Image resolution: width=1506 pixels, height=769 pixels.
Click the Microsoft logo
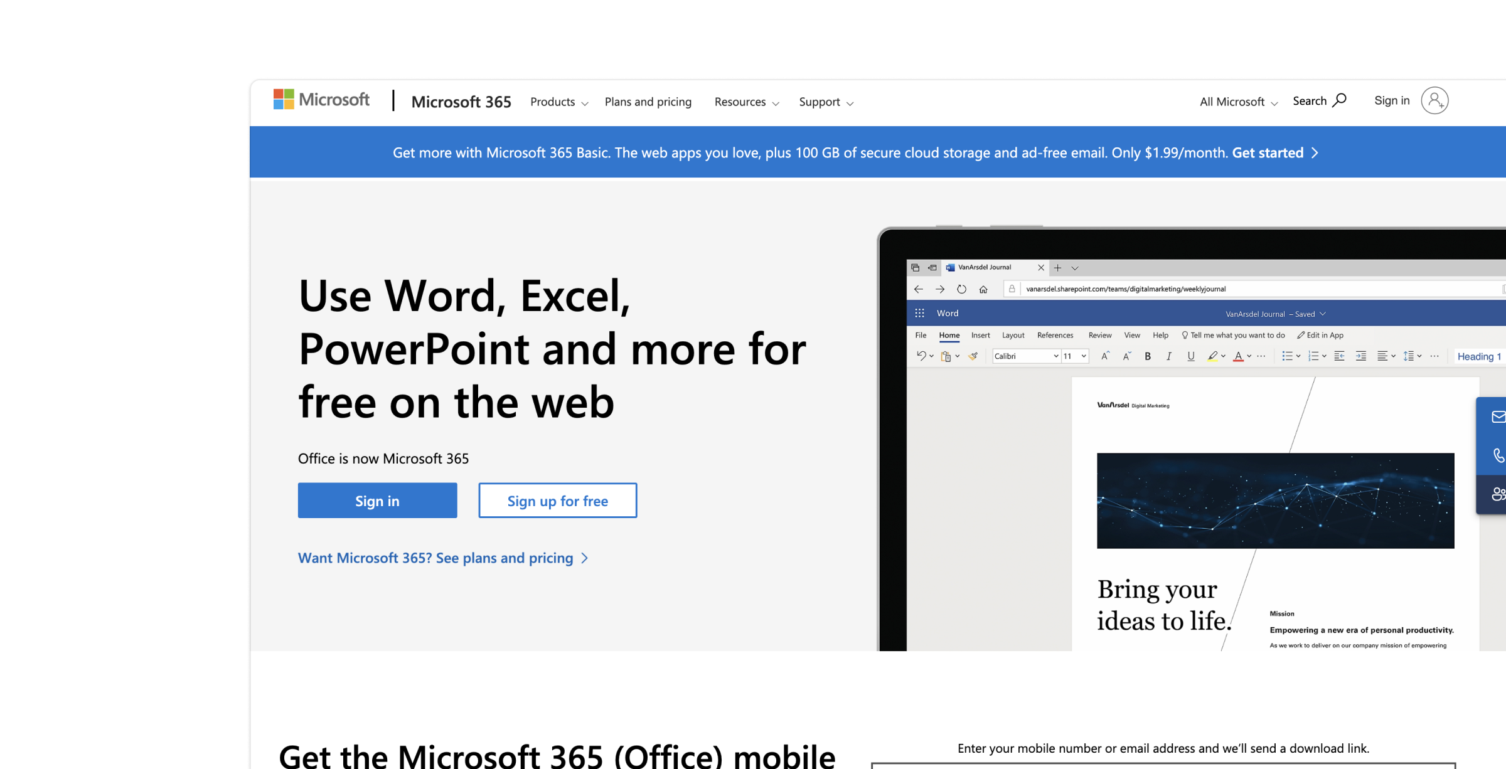pyautogui.click(x=321, y=100)
